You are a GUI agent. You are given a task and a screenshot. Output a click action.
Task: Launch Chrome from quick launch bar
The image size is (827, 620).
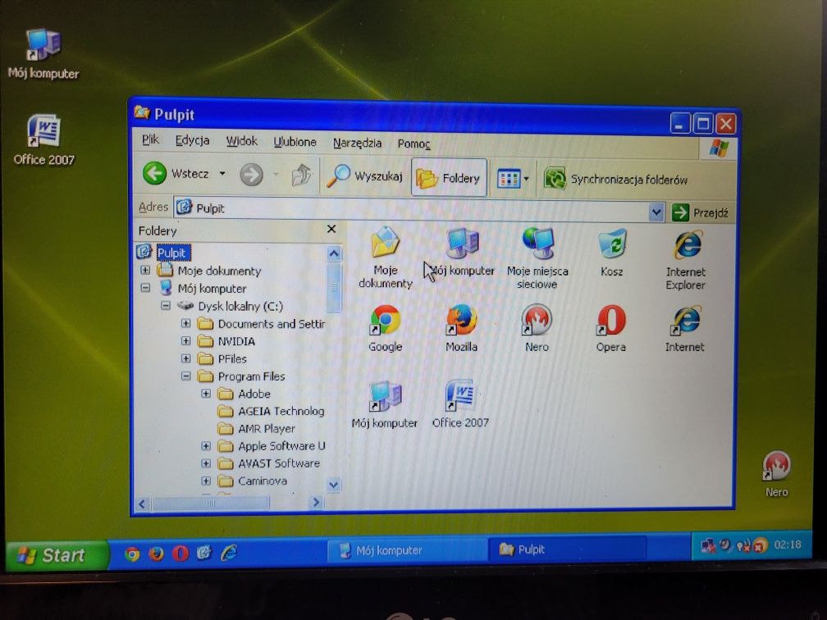[x=132, y=554]
